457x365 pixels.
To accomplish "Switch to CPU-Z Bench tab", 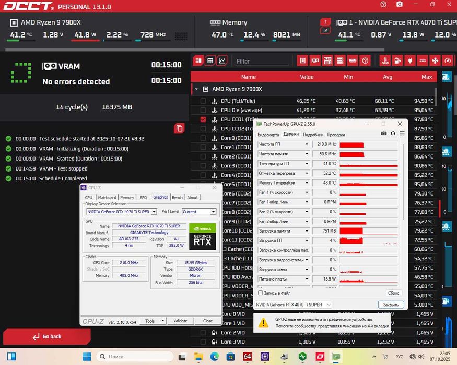I will 177,197.
